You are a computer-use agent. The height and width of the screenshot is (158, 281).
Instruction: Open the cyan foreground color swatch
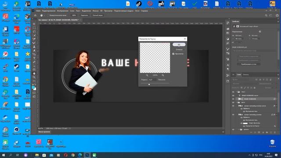(33, 87)
